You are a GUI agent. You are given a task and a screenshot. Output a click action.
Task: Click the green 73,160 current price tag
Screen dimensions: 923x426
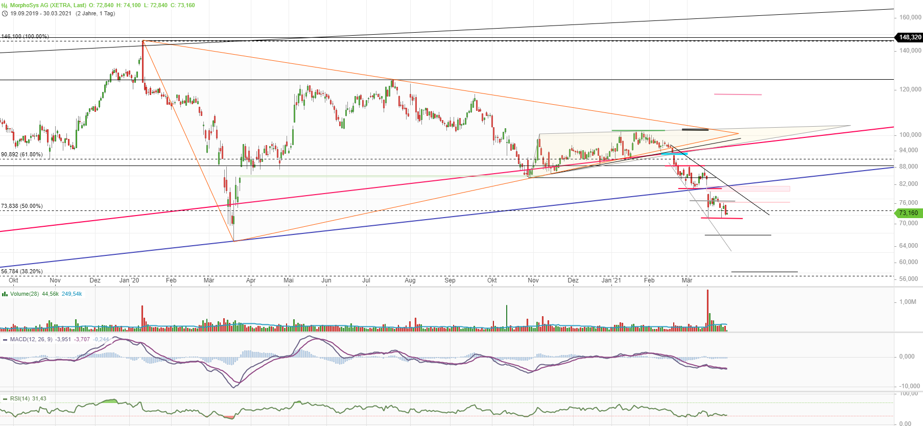tap(908, 213)
